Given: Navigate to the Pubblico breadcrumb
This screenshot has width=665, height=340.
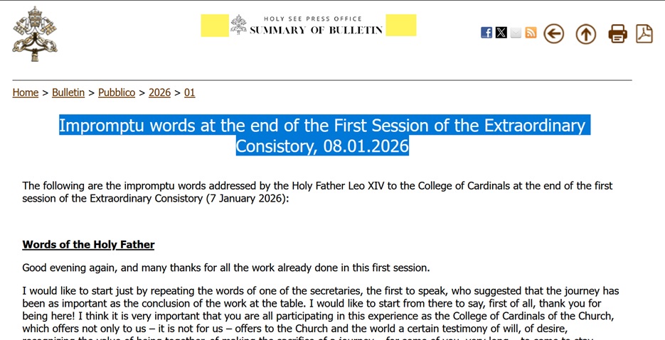Looking at the screenshot, I should (117, 92).
